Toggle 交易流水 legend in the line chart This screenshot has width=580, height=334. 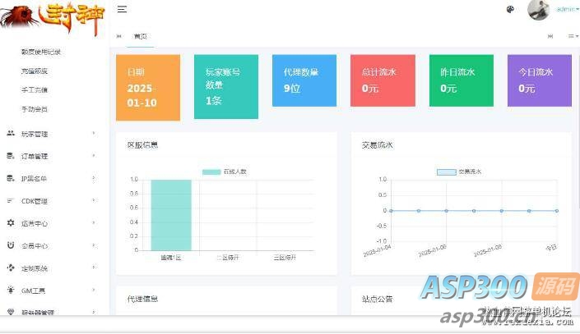459,172
